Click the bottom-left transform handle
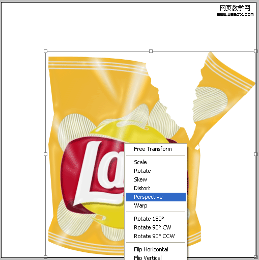The width and height of the screenshot is (259, 260). tap(45, 257)
